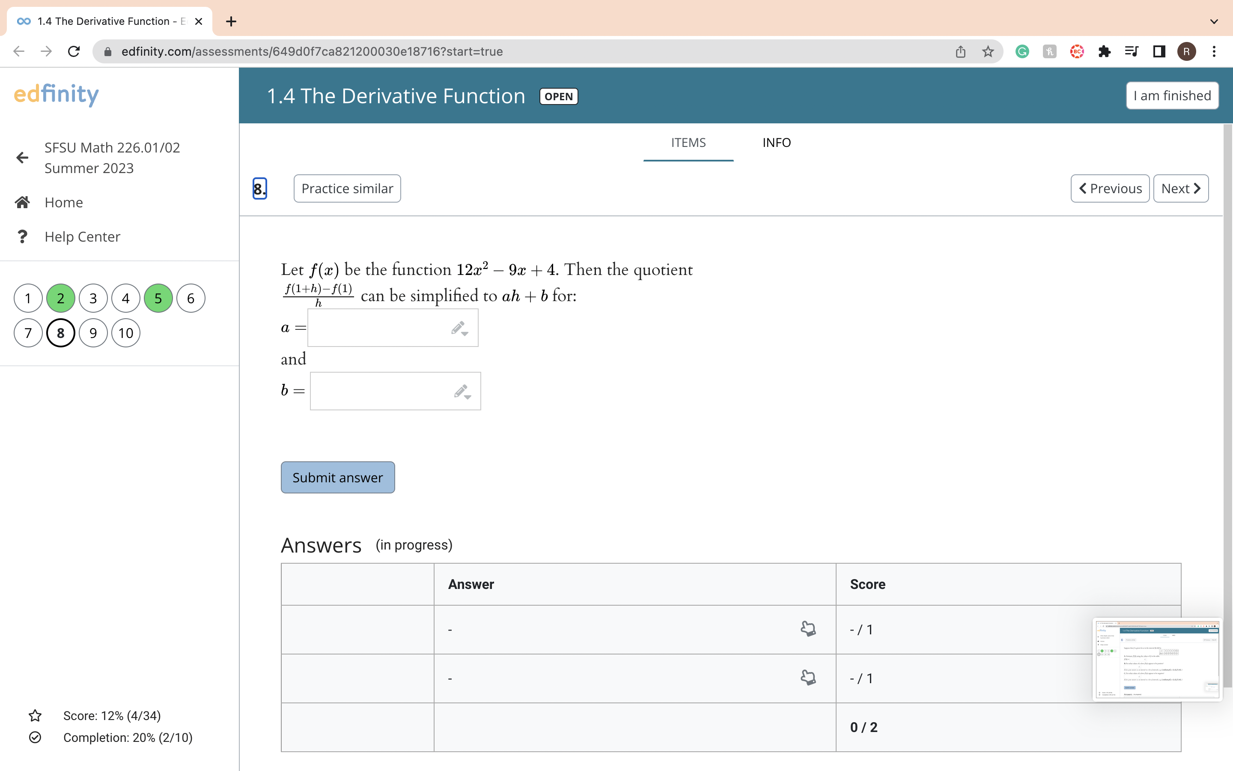The image size is (1233, 771).
Task: Open the equation editor pencil in the a field
Action: (458, 327)
